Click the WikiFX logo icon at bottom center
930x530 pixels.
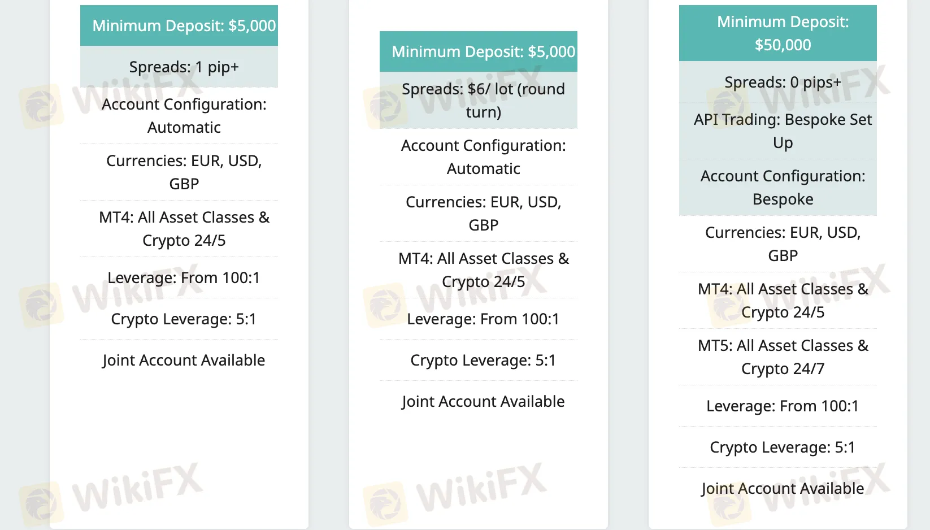(x=385, y=503)
